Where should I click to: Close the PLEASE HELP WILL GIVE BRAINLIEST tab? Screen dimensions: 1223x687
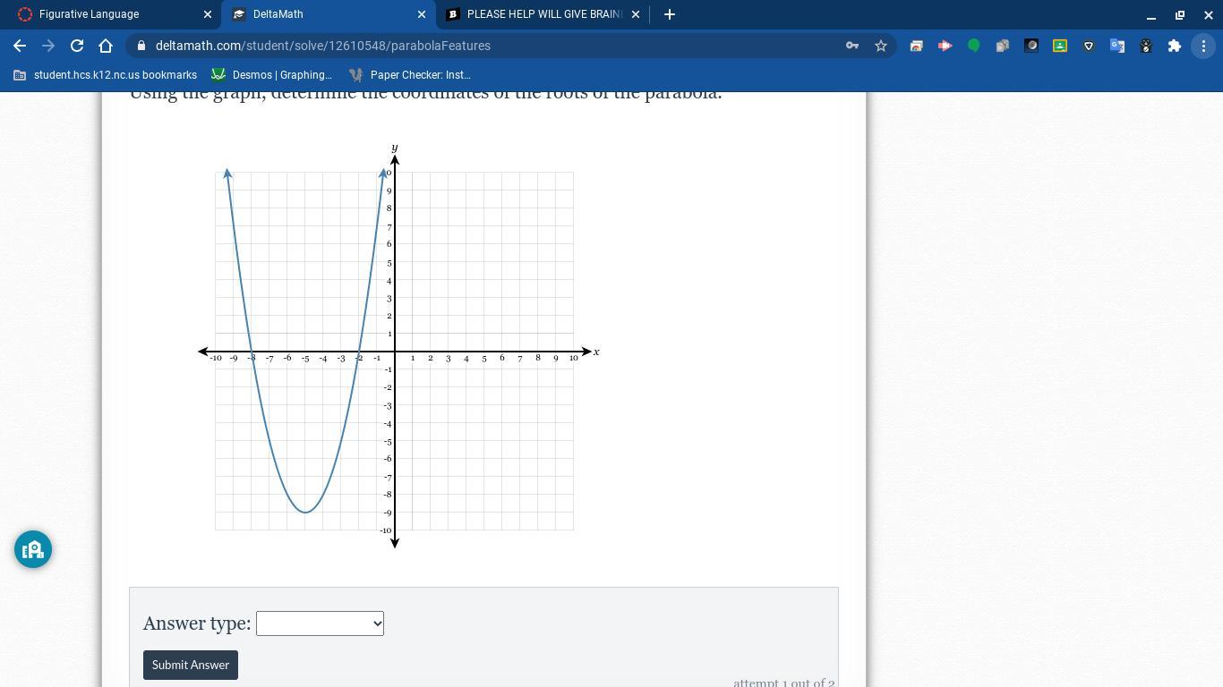tap(636, 14)
